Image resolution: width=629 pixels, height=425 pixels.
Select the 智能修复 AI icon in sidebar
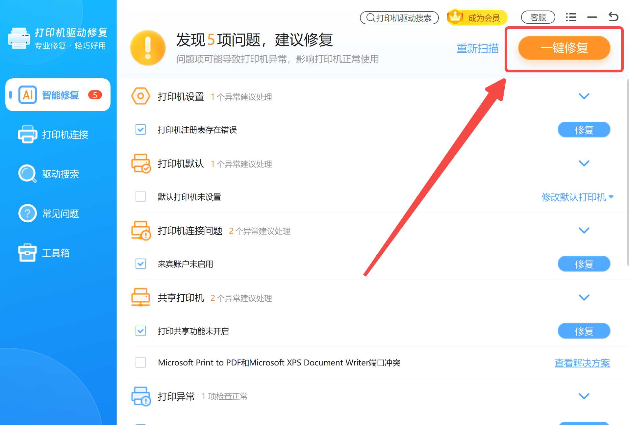tap(27, 95)
